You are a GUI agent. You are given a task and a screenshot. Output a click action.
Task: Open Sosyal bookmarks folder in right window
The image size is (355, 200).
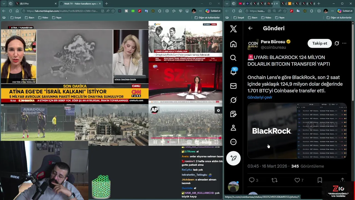coord(239,17)
